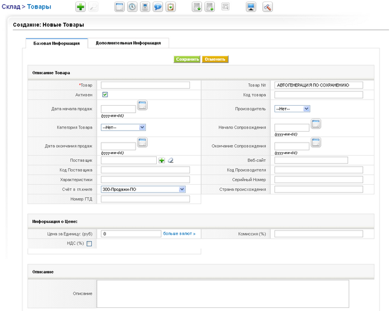392x311 pixels.
Task: Click the import products icon
Action: click(197, 7)
